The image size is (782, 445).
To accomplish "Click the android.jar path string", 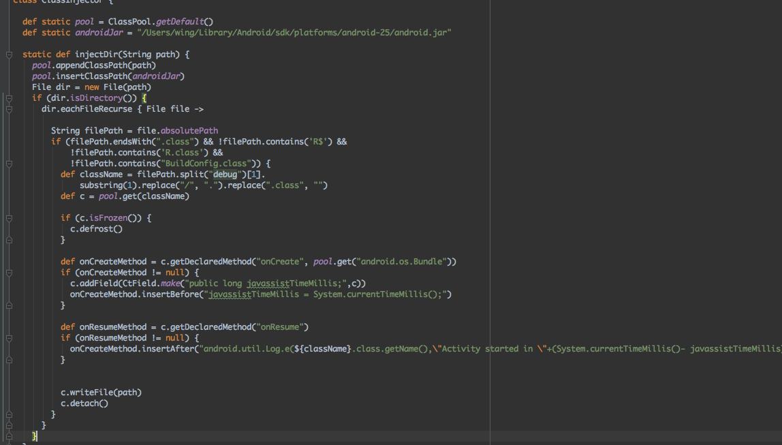I will 294,33.
